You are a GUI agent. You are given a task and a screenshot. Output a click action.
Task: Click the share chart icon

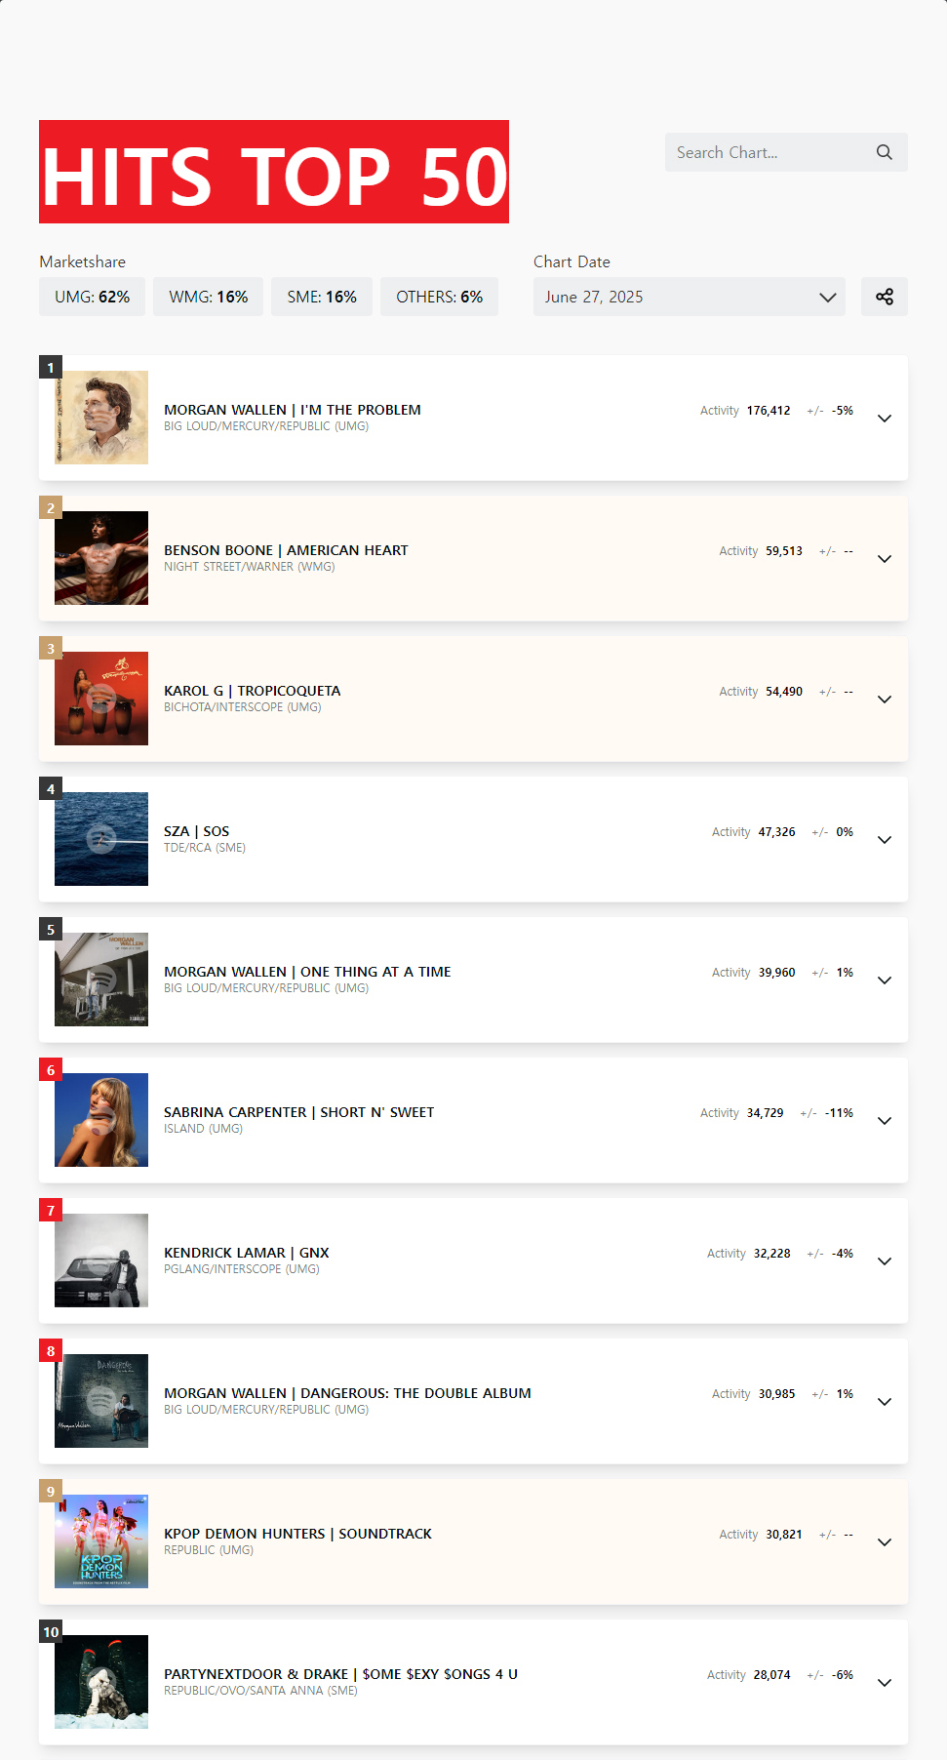pos(884,297)
